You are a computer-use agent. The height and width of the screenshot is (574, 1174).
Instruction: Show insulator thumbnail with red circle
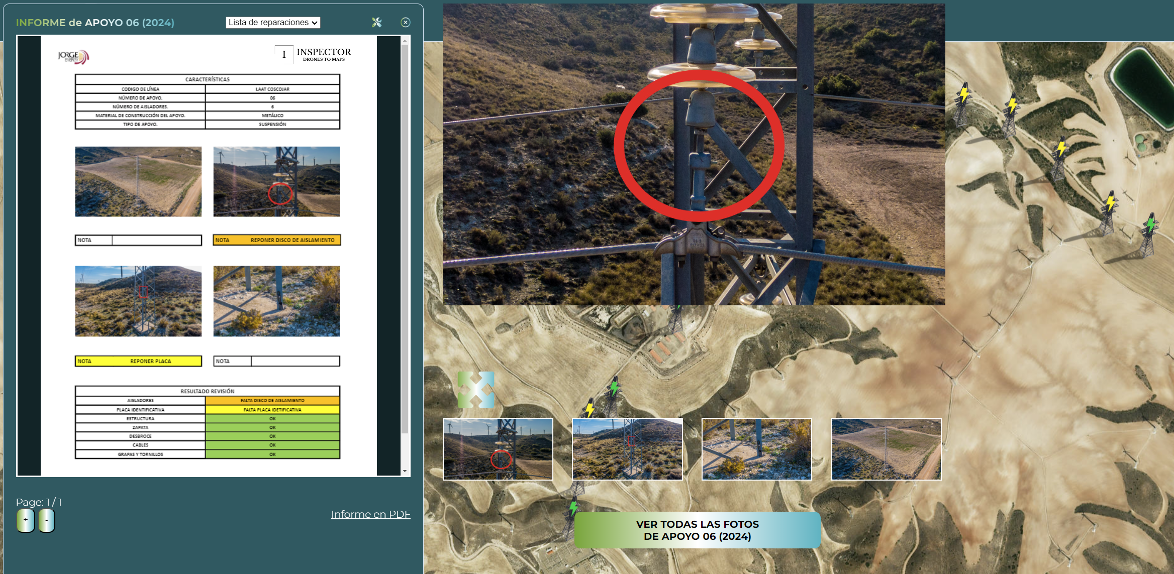tap(498, 449)
